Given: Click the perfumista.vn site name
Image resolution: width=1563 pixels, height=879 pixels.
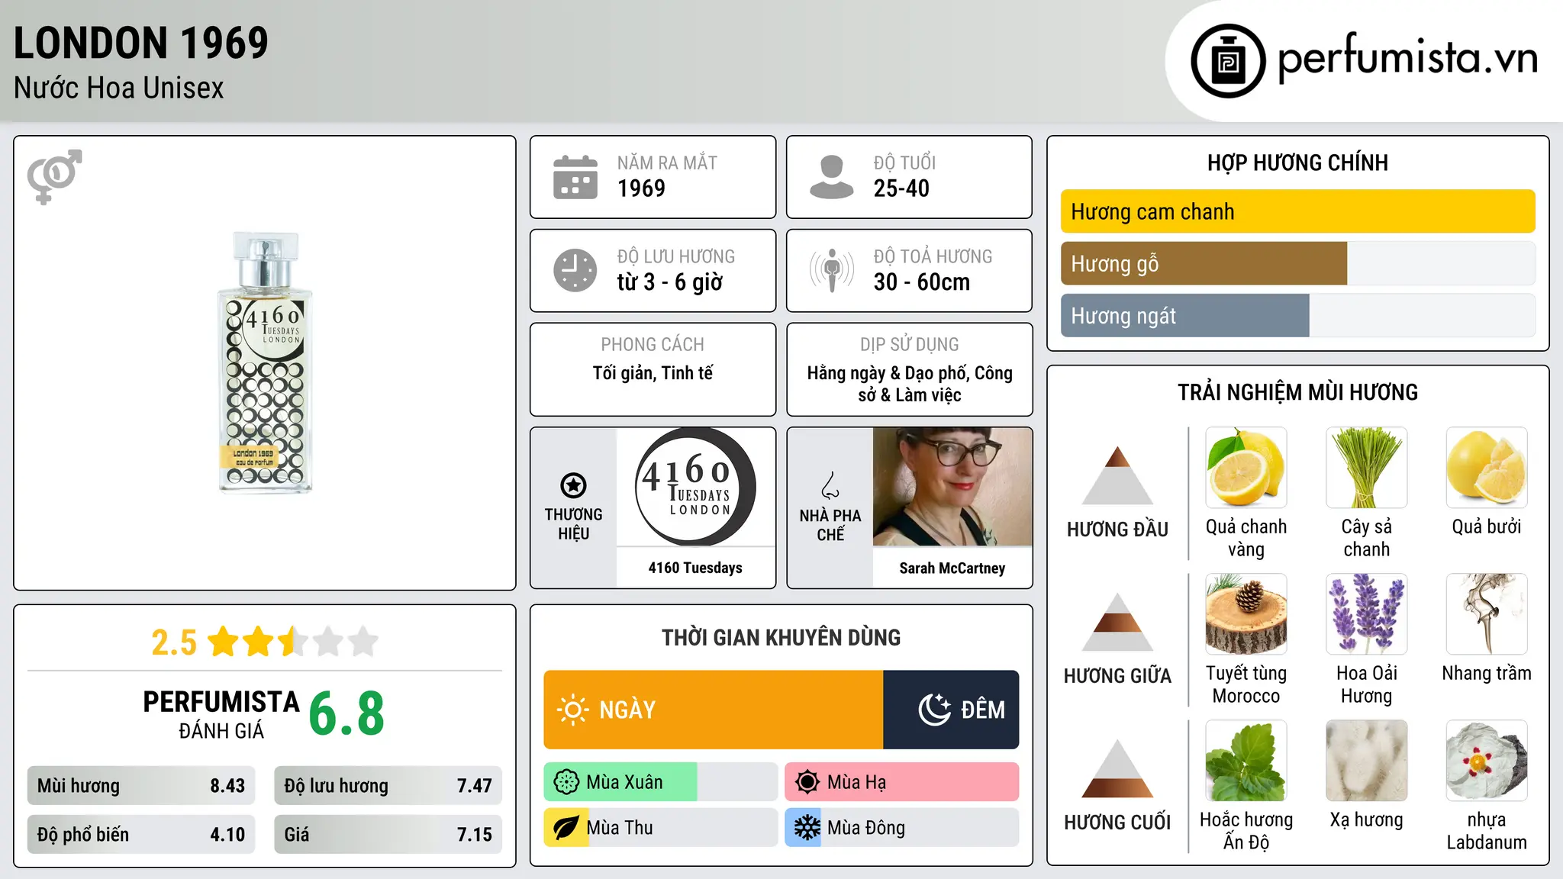Looking at the screenshot, I should click(x=1408, y=58).
